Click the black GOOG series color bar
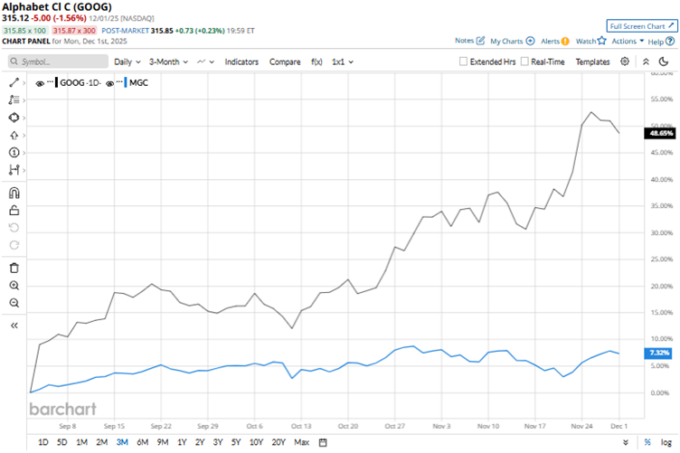Viewport: 680px width, 453px height. coord(56,82)
